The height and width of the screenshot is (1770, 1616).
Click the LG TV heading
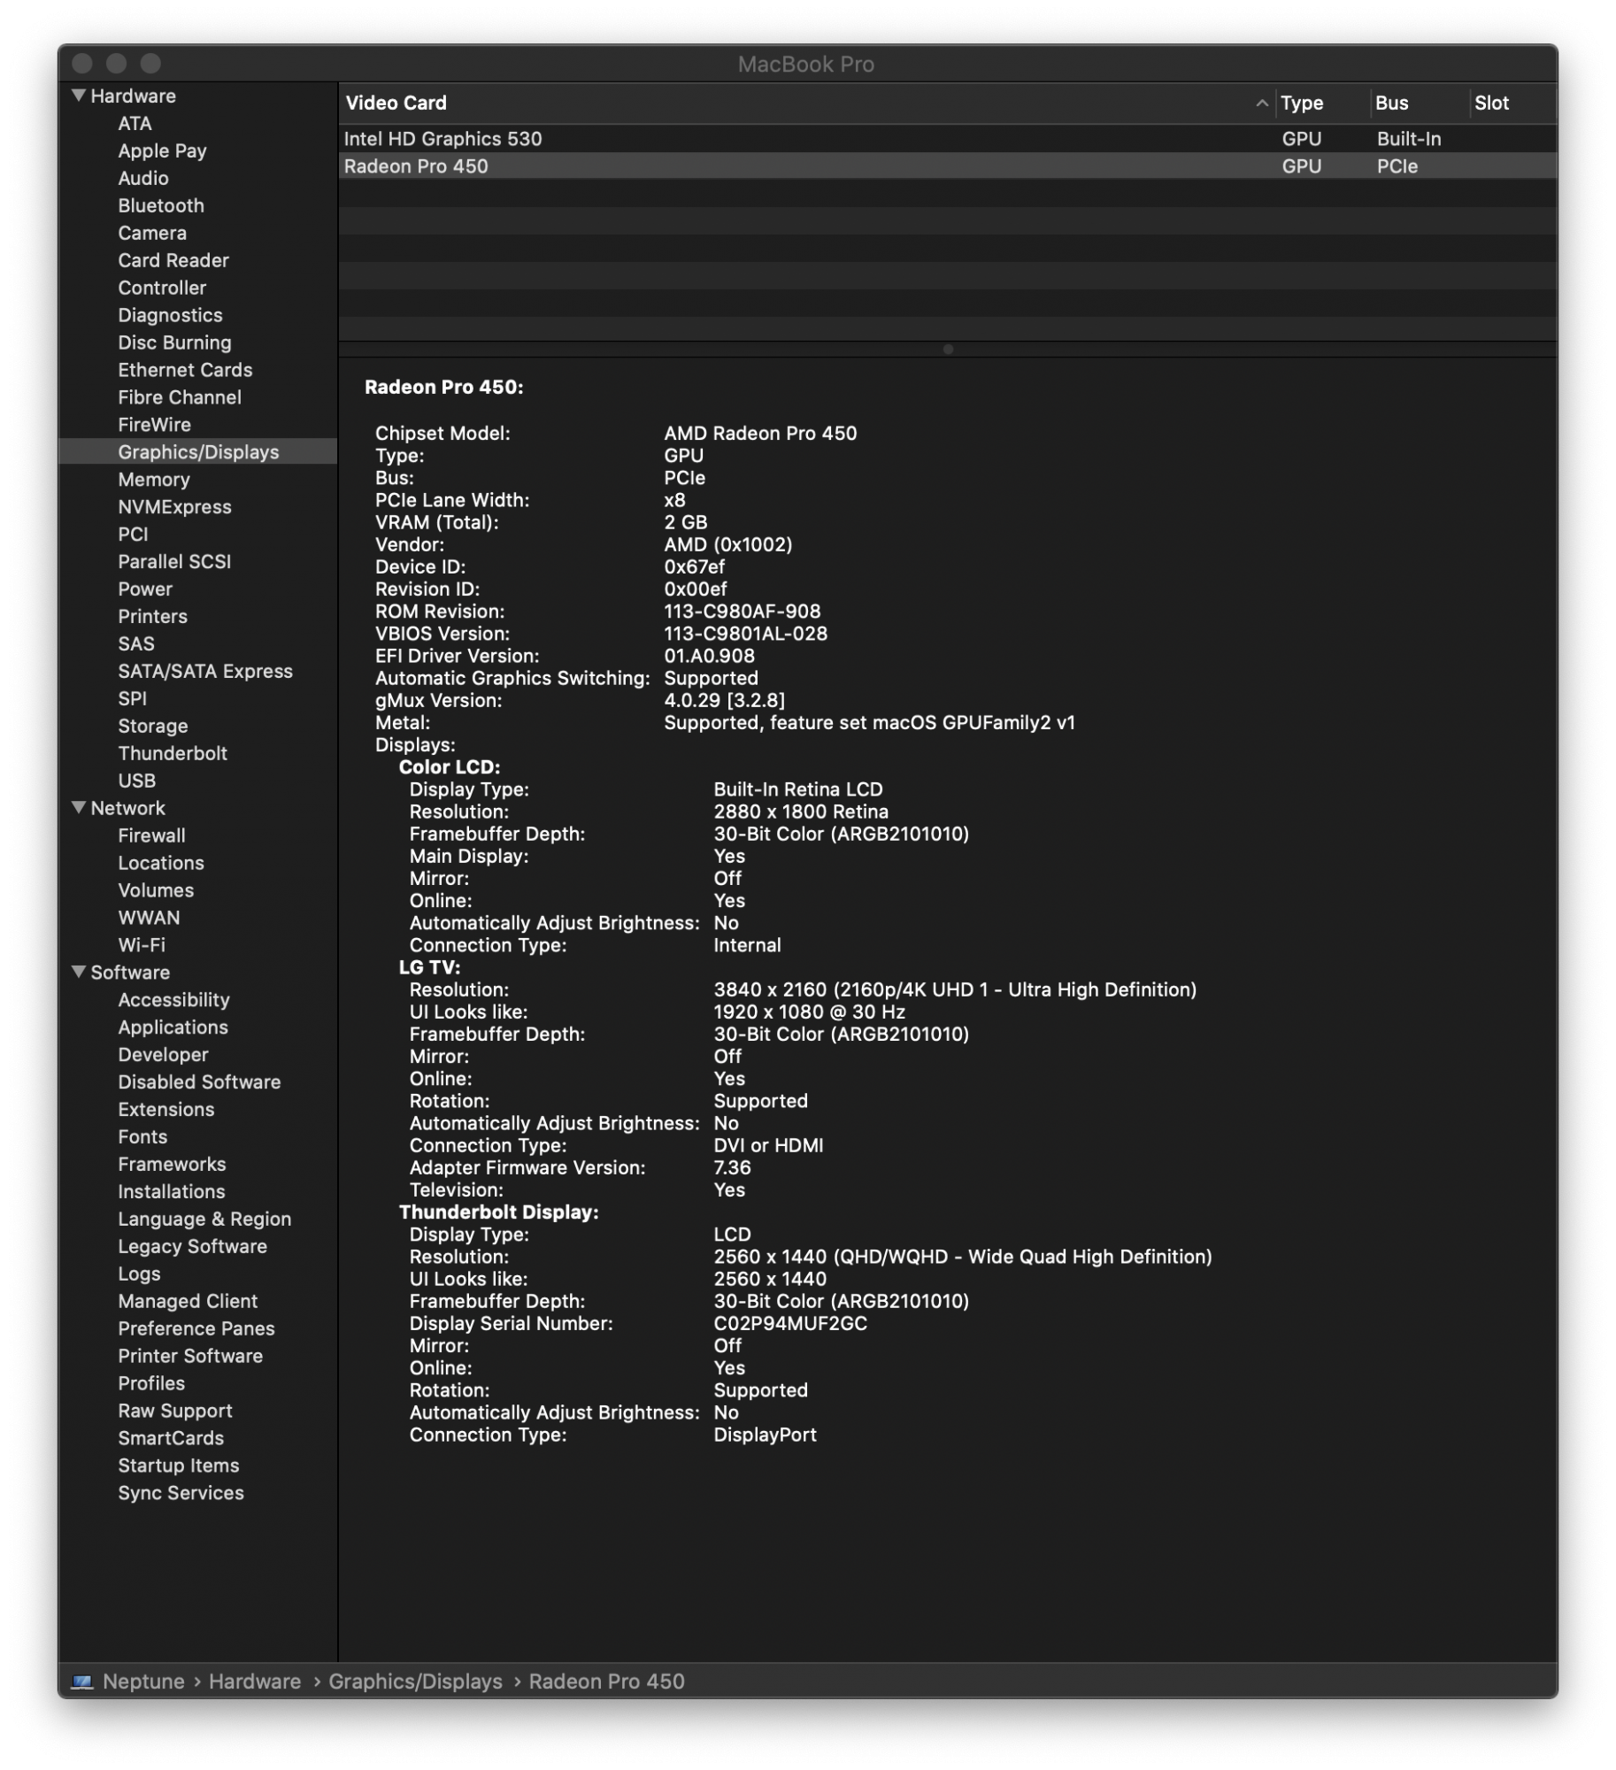point(429,967)
